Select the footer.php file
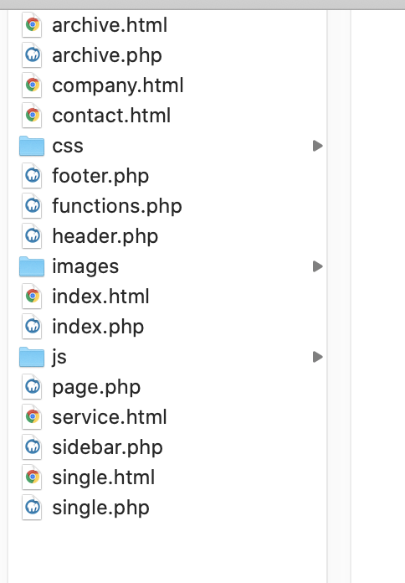The image size is (405, 583). (100, 176)
